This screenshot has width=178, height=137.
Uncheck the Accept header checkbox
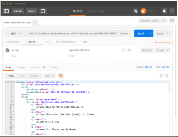tap(8, 50)
